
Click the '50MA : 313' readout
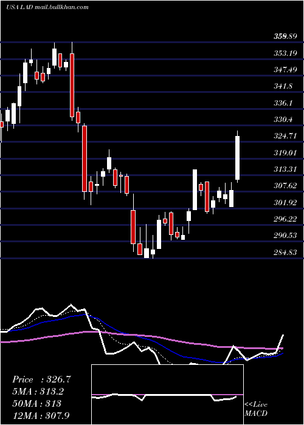click(x=36, y=403)
